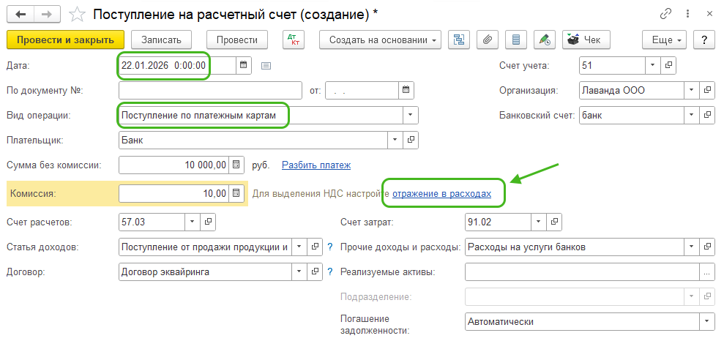Click the По документу № input field

tap(209, 91)
